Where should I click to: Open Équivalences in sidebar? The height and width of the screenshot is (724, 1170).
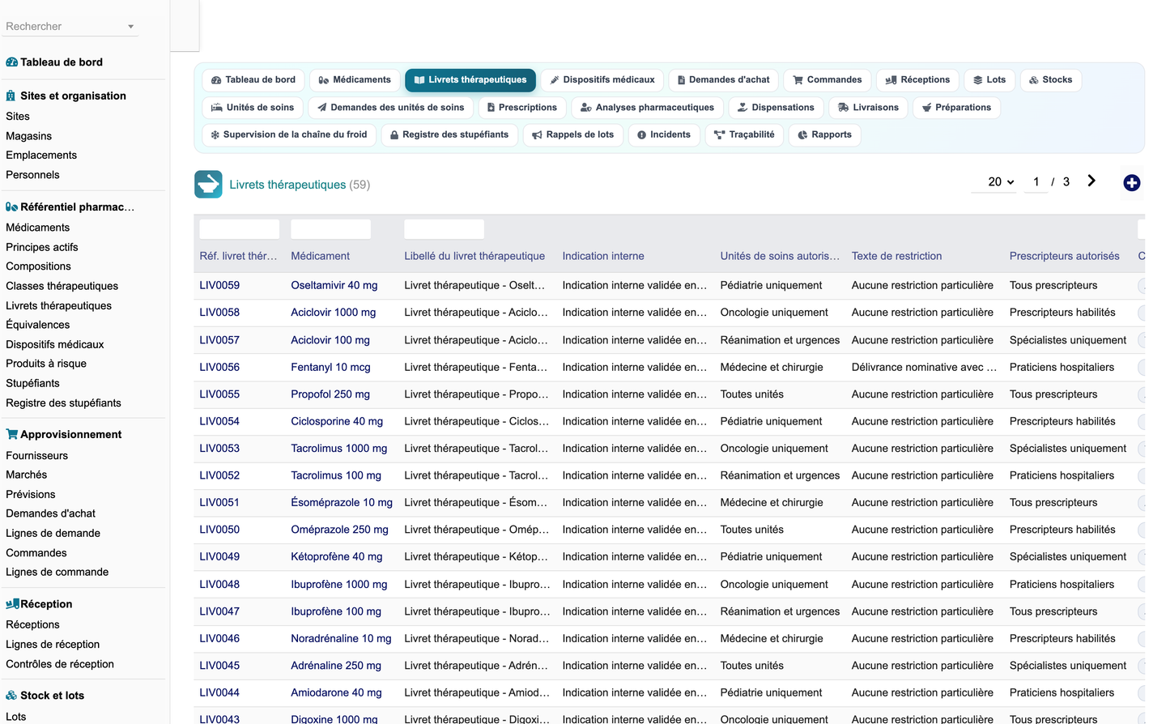coord(37,325)
